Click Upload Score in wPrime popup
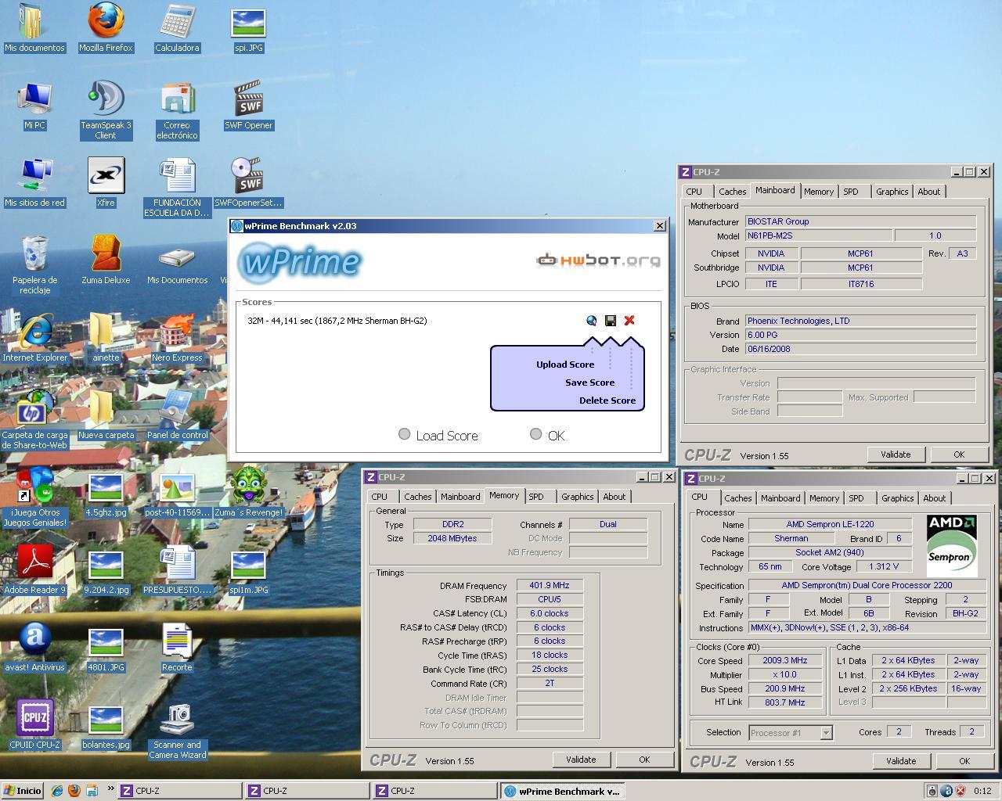1002x801 pixels. tap(565, 365)
